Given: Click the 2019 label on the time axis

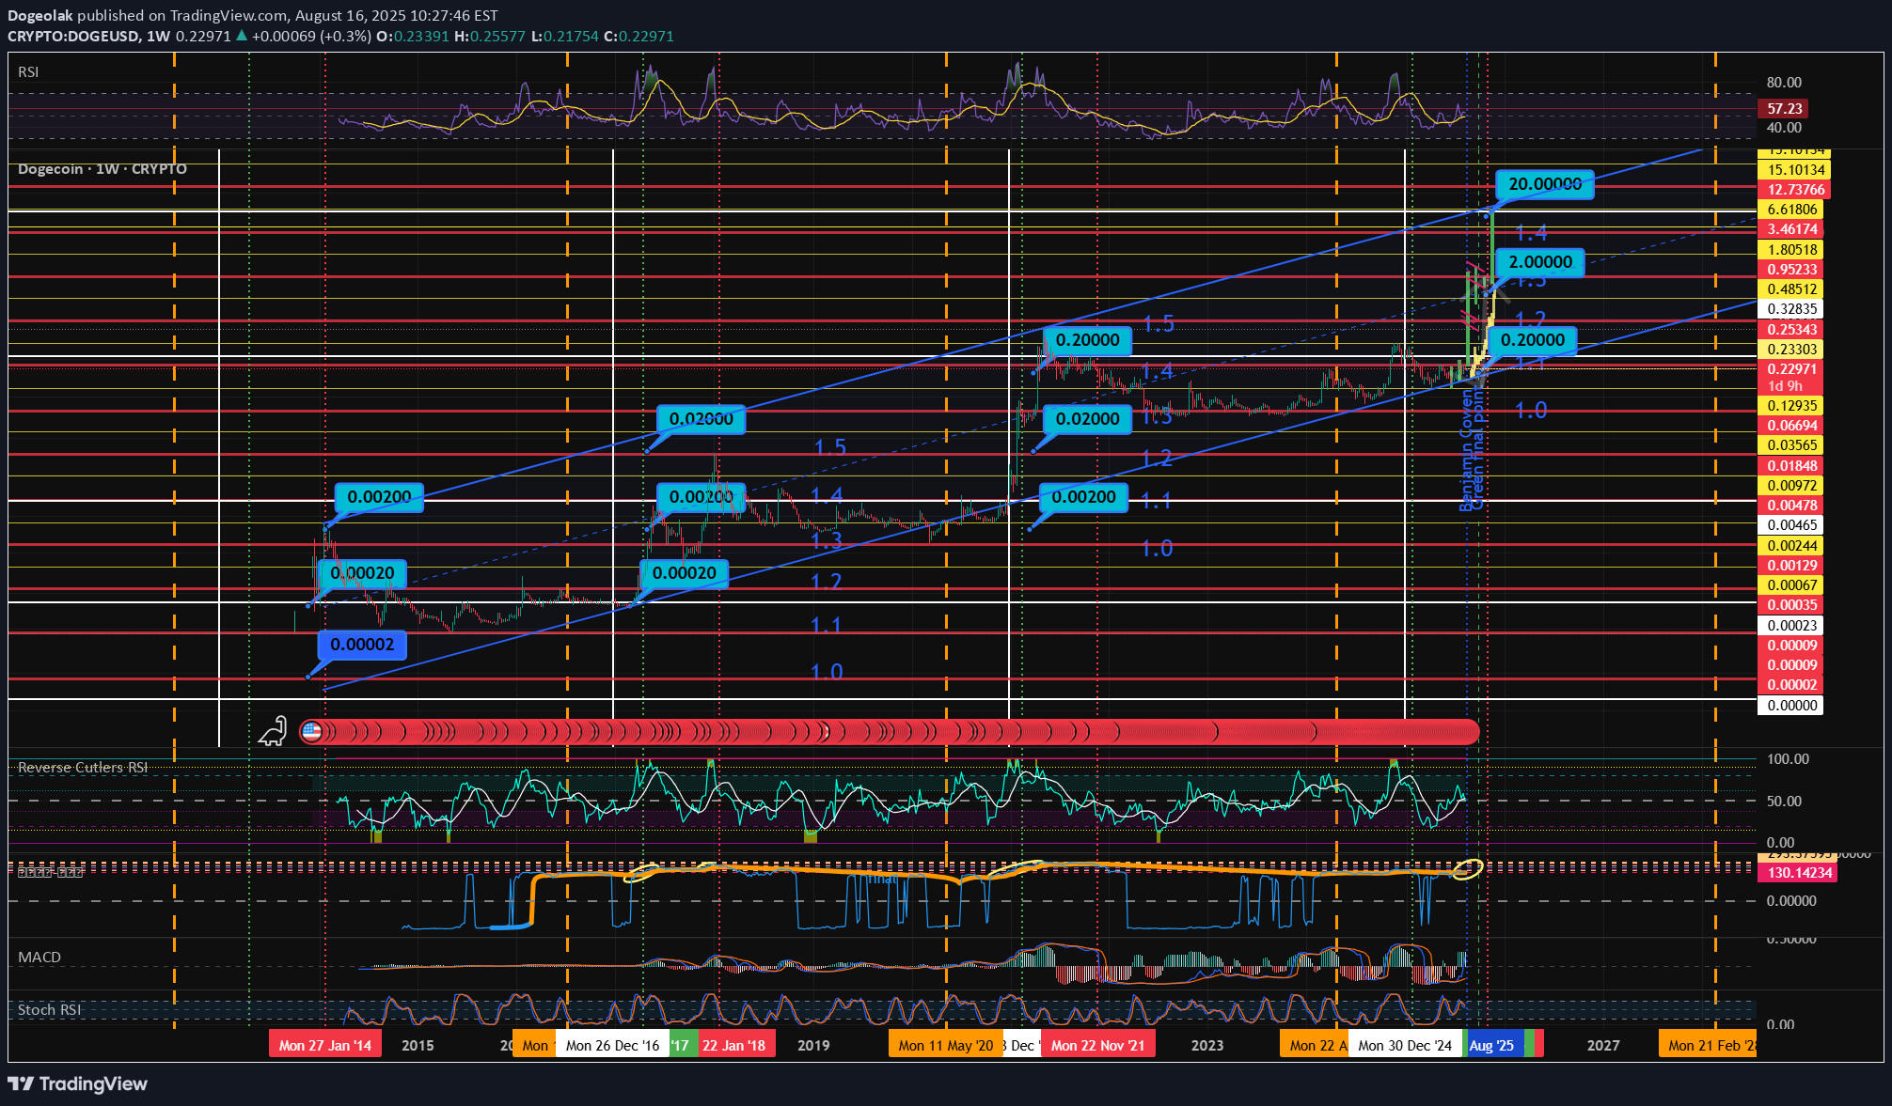Looking at the screenshot, I should point(813,1045).
